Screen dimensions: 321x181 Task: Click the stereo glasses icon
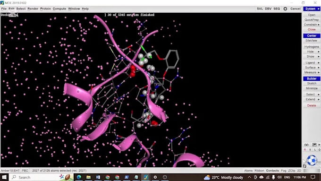pos(306,145)
